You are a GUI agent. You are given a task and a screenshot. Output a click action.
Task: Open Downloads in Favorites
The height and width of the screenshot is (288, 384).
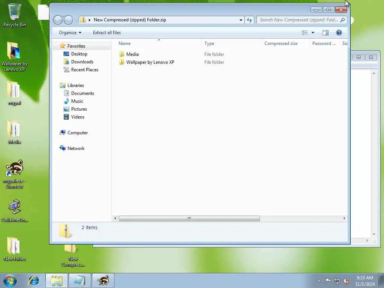[x=82, y=62]
